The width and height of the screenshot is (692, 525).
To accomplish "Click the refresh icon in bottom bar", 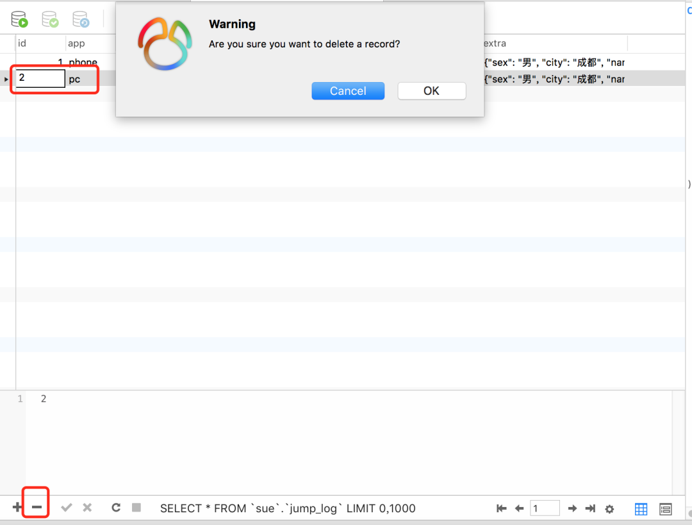I will [116, 508].
